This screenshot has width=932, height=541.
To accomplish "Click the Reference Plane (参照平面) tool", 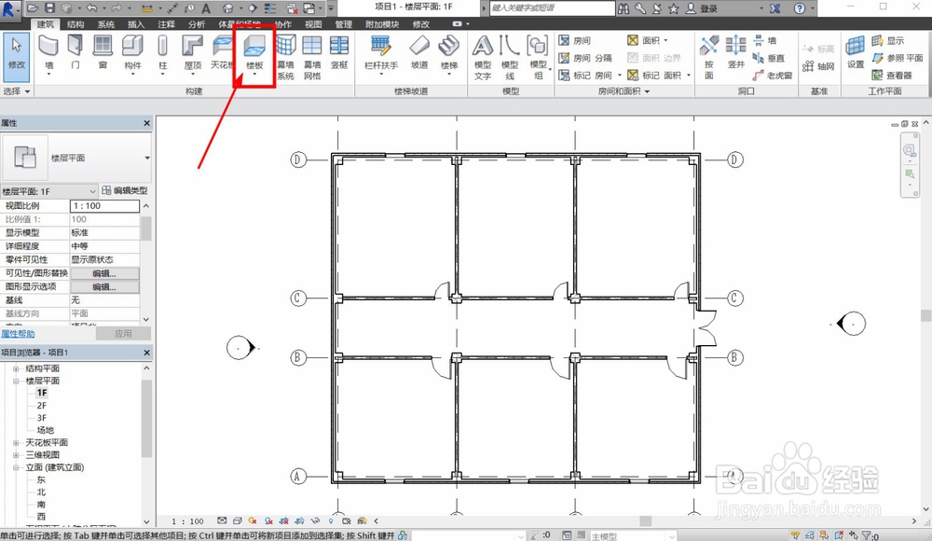I will point(898,59).
